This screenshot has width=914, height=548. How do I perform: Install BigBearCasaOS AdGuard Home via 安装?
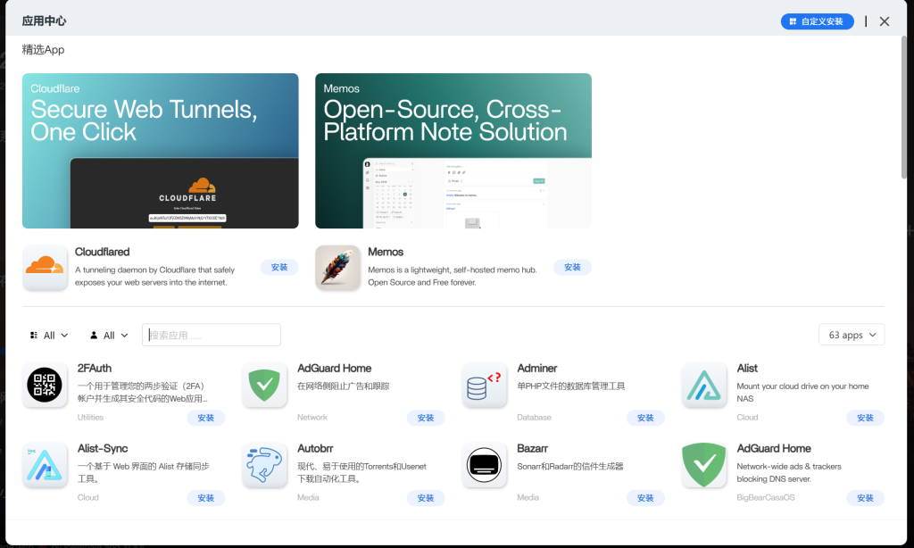coord(865,498)
